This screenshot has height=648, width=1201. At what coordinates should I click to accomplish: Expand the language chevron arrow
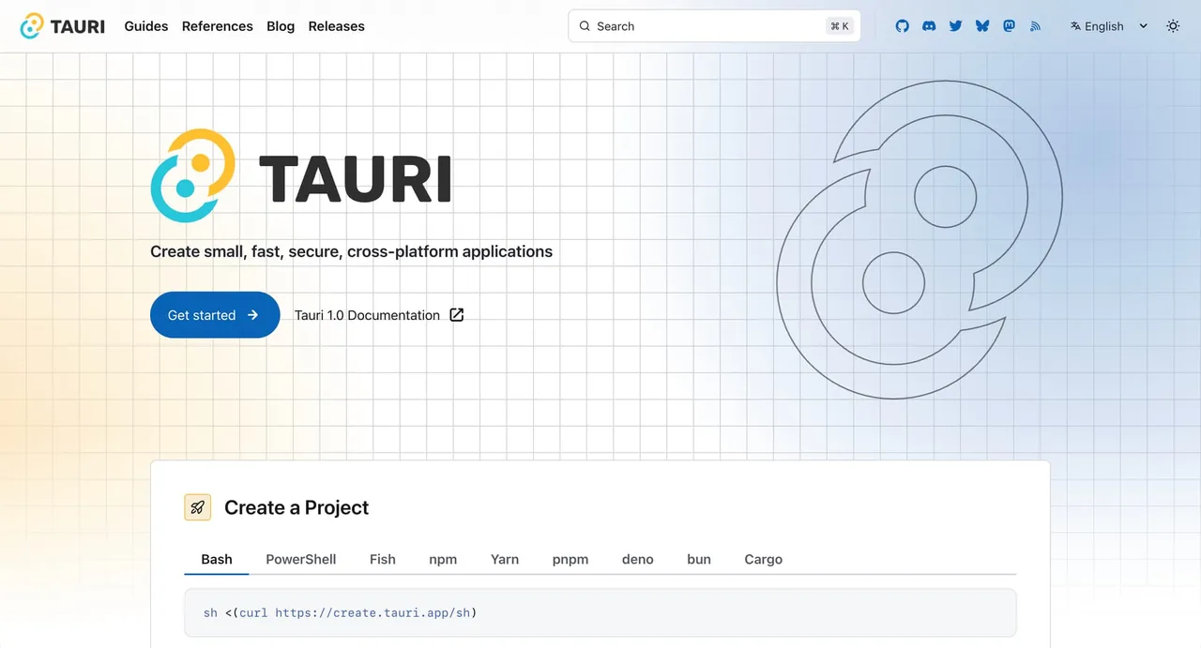[1143, 26]
